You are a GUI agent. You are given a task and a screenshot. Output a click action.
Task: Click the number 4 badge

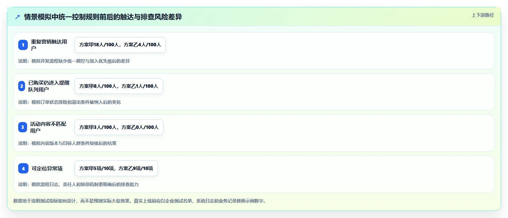tap(23, 168)
